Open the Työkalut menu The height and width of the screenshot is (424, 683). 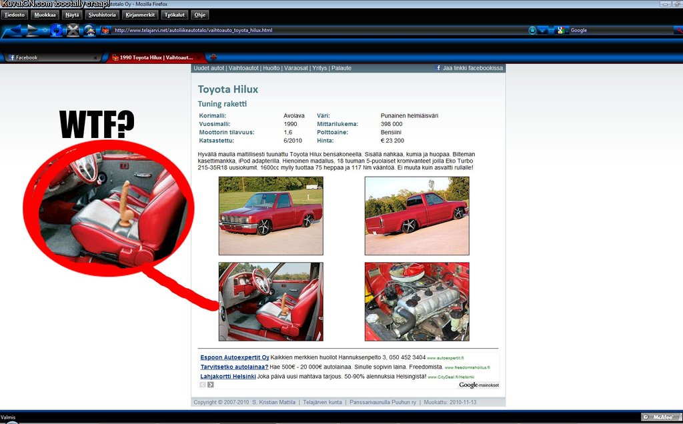[x=174, y=15]
